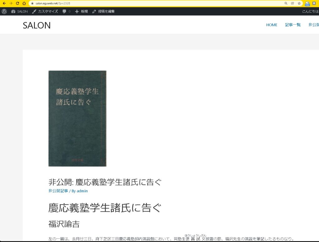The image size is (319, 242).
Task: Click the browser forward arrow
Action: 11,3
